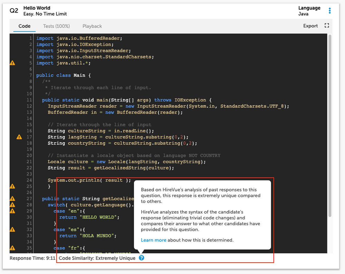Click the Code Similarity help icon
345x274 pixels.
(x=141, y=258)
